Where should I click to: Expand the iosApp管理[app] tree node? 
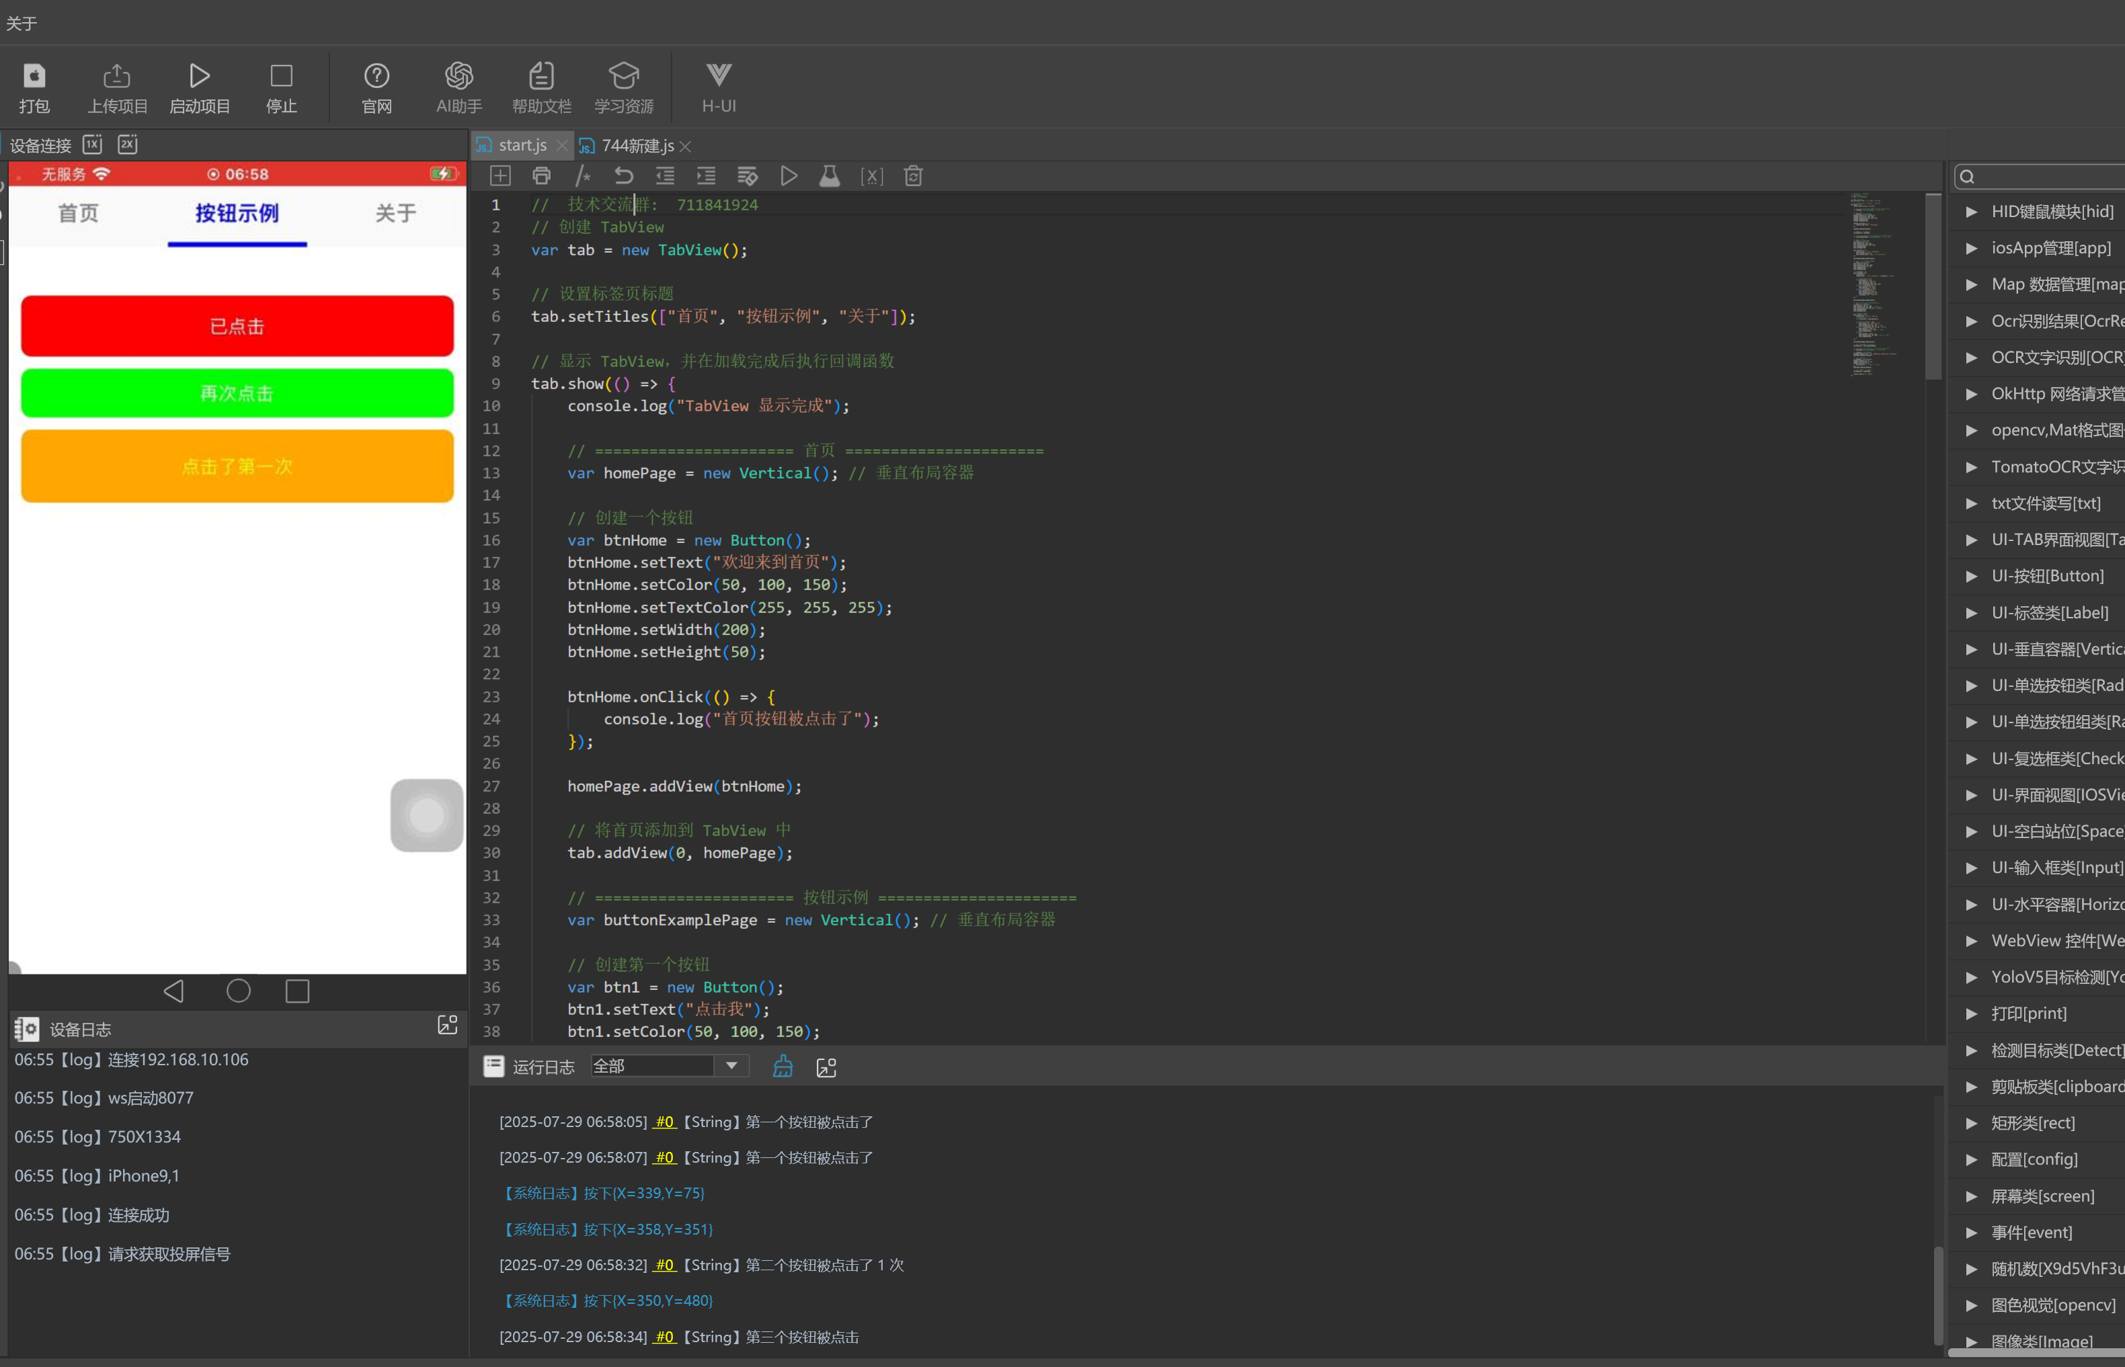pos(1972,247)
